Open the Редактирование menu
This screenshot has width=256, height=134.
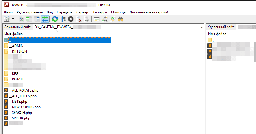(x=30, y=12)
